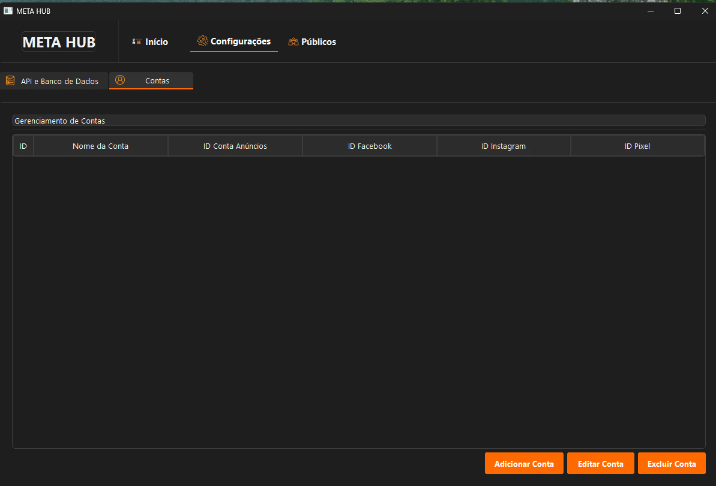Click the database icon beside API e Banco de Dados
This screenshot has width=716, height=486.
(10, 81)
